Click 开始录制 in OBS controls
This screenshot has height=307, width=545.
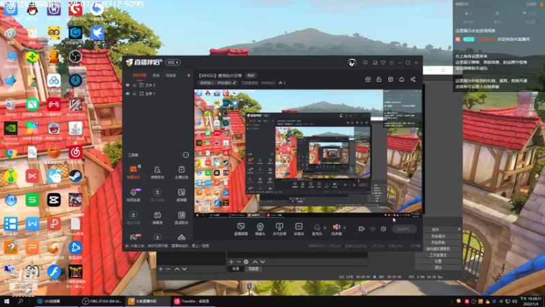[438, 242]
